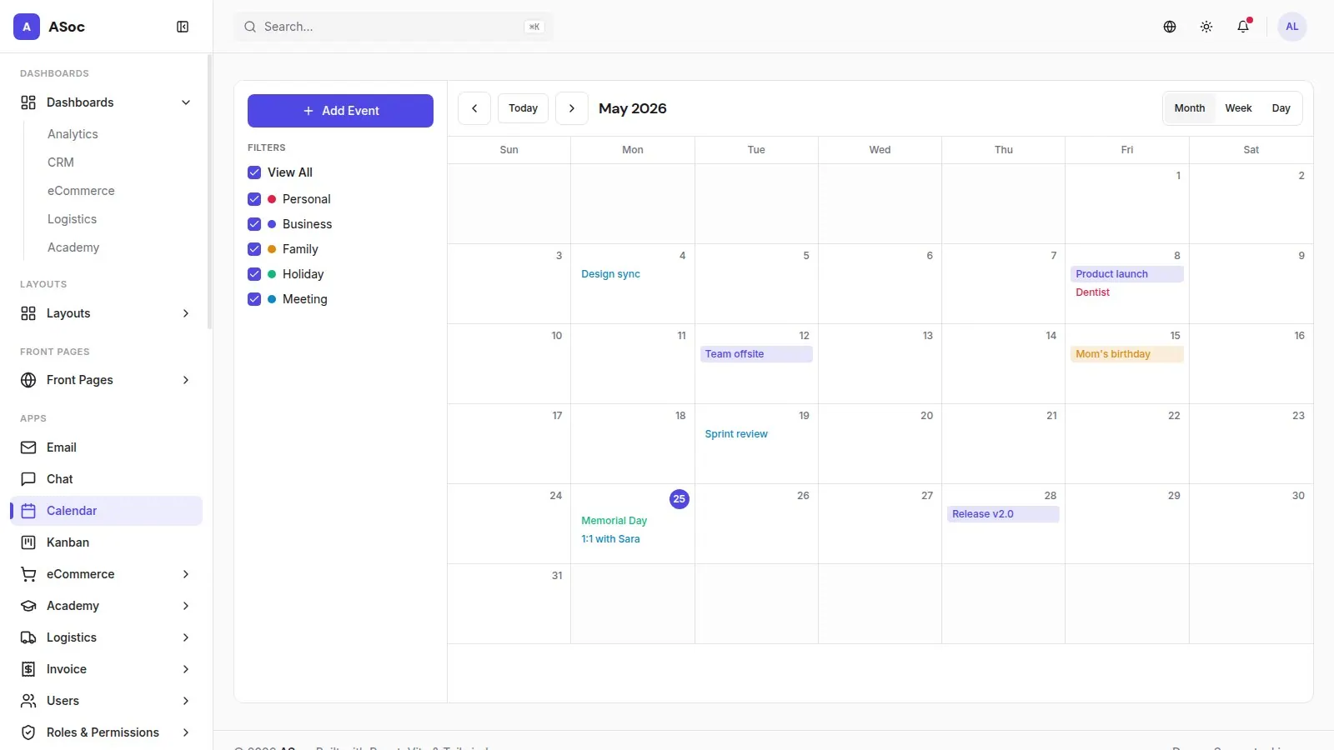This screenshot has width=1334, height=750.
Task: Collapse the Dashboards chevron
Action: [186, 102]
